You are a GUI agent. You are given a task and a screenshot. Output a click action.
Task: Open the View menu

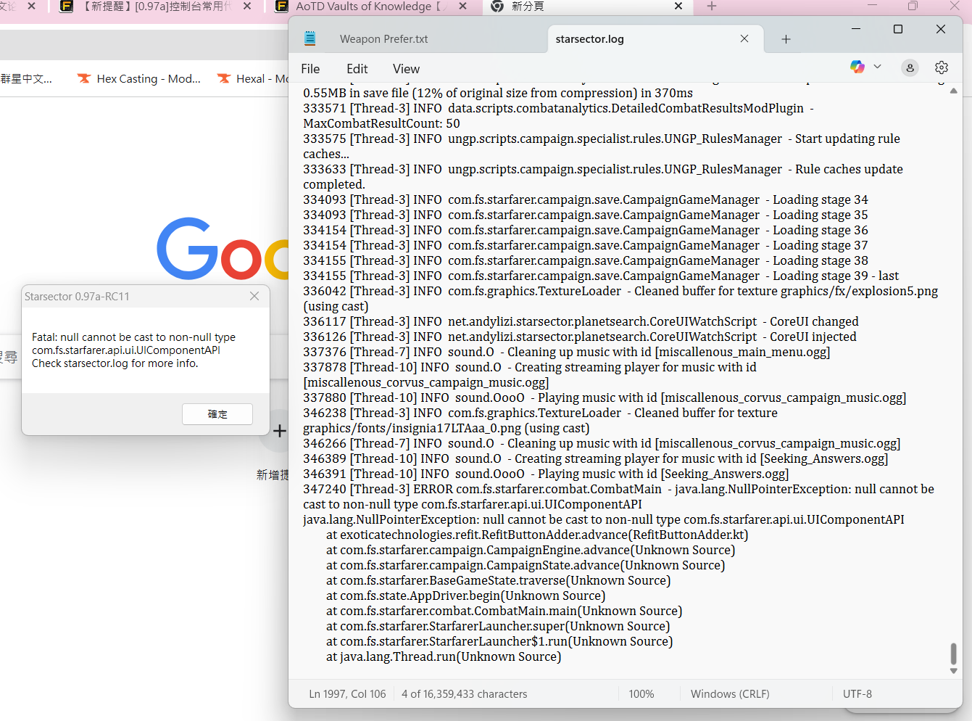405,69
